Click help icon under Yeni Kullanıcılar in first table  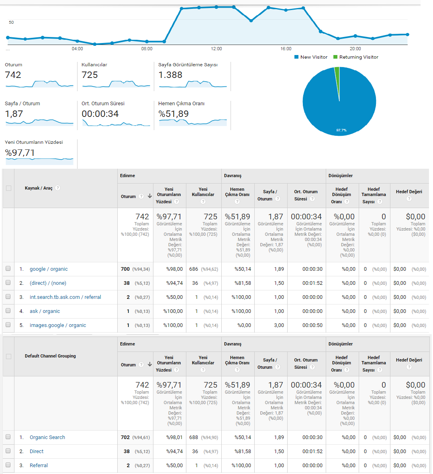click(x=203, y=201)
